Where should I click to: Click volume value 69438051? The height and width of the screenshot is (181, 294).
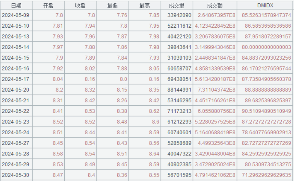(179, 79)
